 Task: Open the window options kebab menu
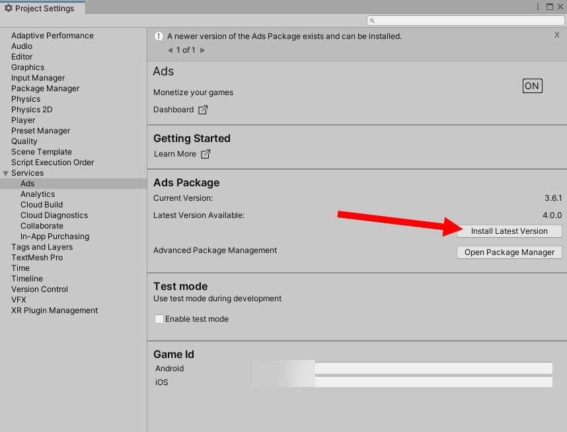point(538,7)
